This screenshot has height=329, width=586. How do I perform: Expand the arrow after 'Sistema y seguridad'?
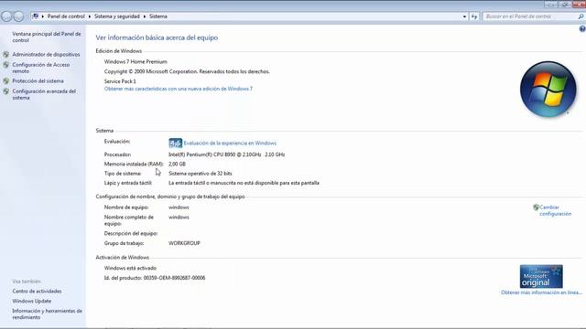point(145,16)
